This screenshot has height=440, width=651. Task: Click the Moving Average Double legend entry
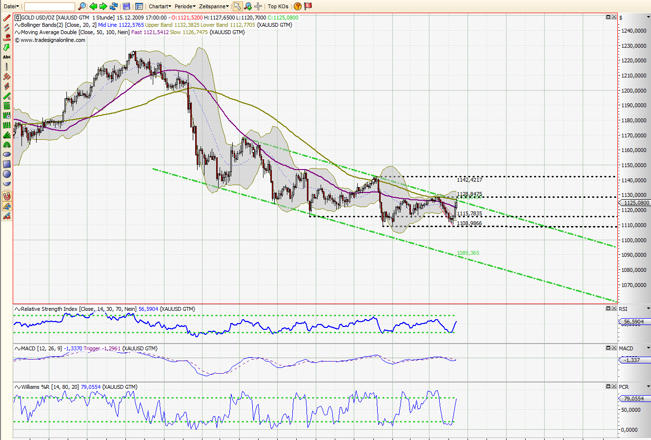pyautogui.click(x=130, y=32)
